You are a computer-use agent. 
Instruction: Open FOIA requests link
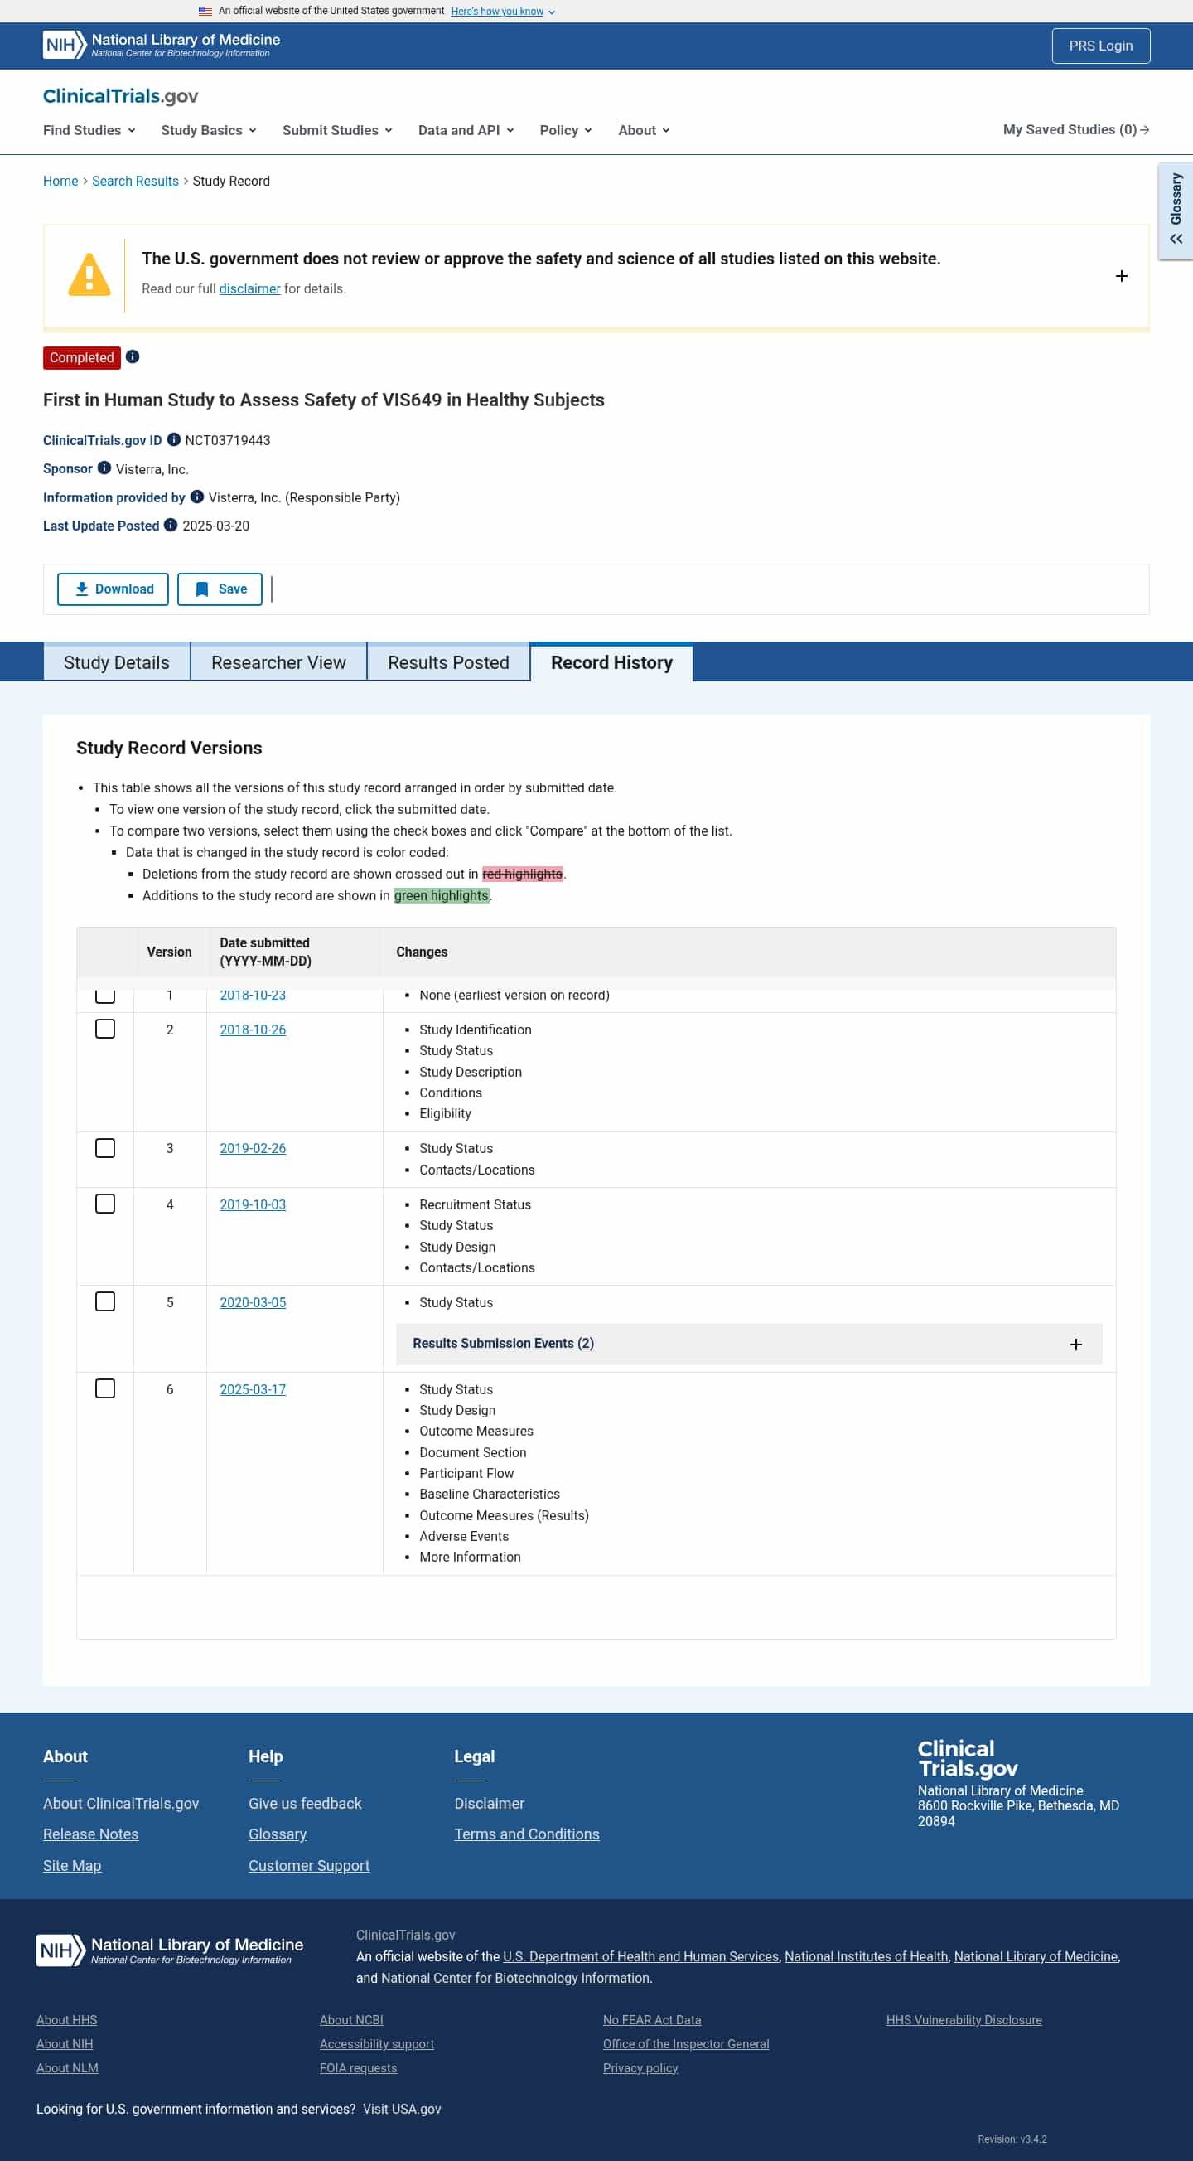[358, 2067]
